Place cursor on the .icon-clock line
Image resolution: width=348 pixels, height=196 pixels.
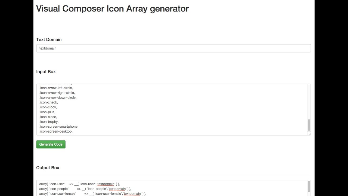point(48,107)
